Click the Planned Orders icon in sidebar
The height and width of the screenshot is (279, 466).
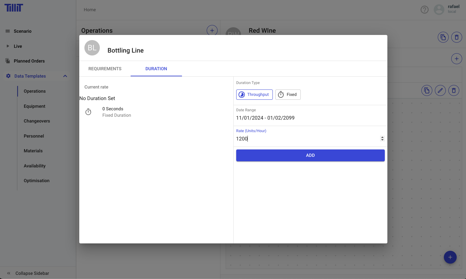(x=8, y=61)
